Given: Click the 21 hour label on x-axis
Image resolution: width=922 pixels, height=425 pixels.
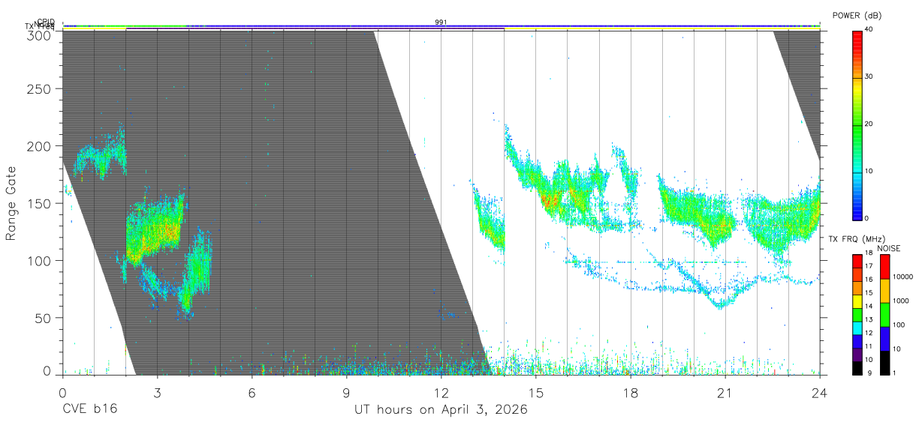Looking at the screenshot, I should (725, 393).
